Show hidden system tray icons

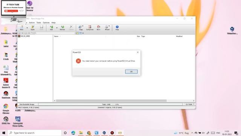click(192, 133)
